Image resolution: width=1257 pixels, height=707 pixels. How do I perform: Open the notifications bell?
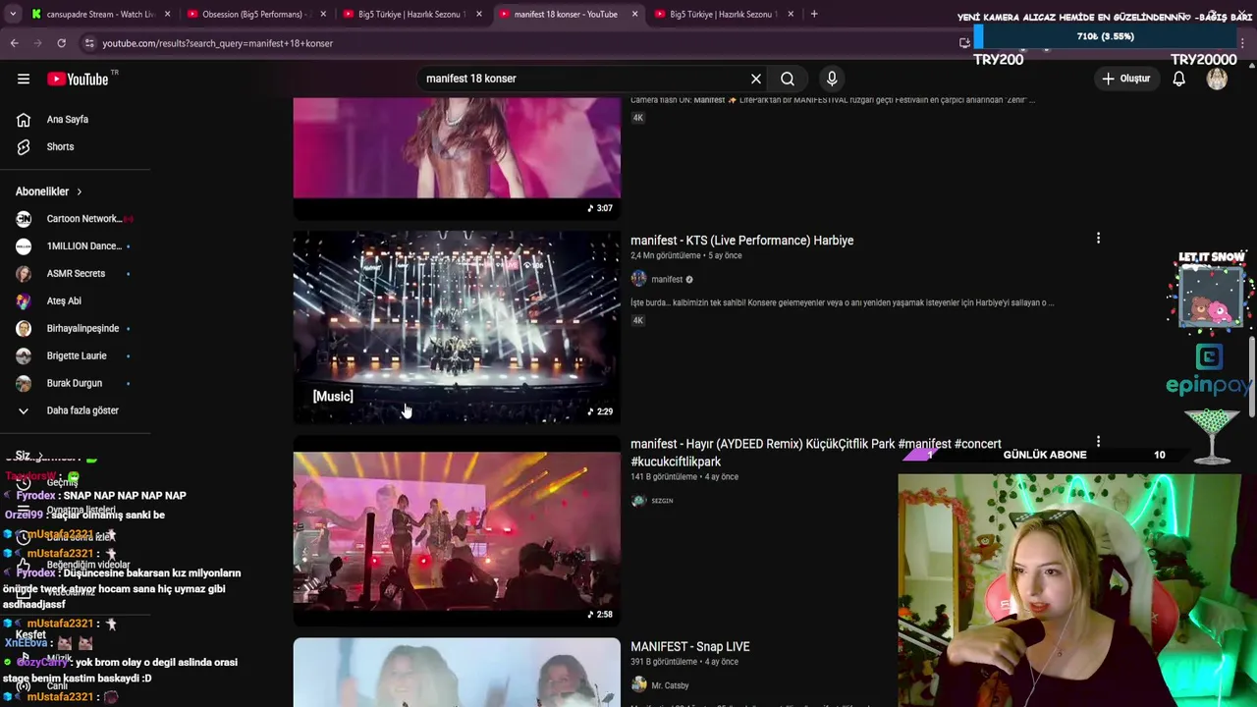[x=1178, y=79]
